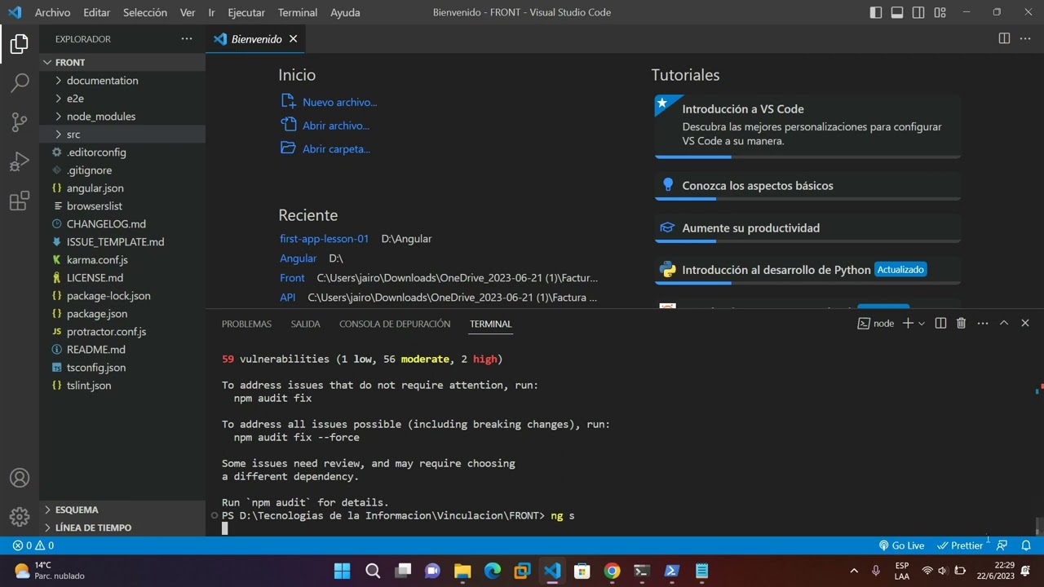Open the Run and Debug view

pyautogui.click(x=20, y=161)
